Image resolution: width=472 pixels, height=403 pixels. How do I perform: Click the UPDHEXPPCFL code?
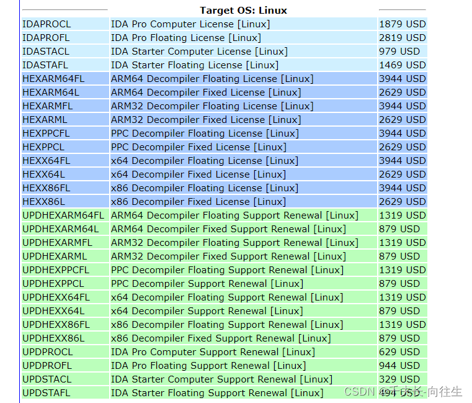click(56, 270)
